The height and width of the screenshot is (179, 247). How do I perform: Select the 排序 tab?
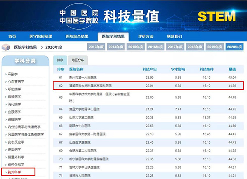point(60,60)
